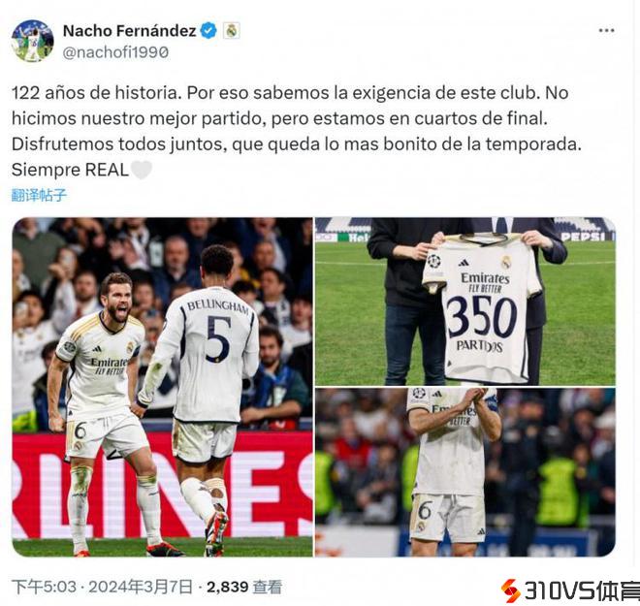The width and height of the screenshot is (640, 606).
Task: Click the 2024年3月7日 date link
Action: pyautogui.click(x=141, y=587)
